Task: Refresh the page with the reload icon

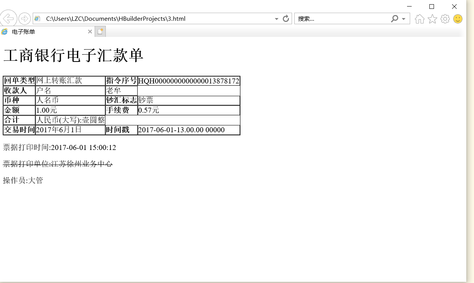Action: [285, 18]
